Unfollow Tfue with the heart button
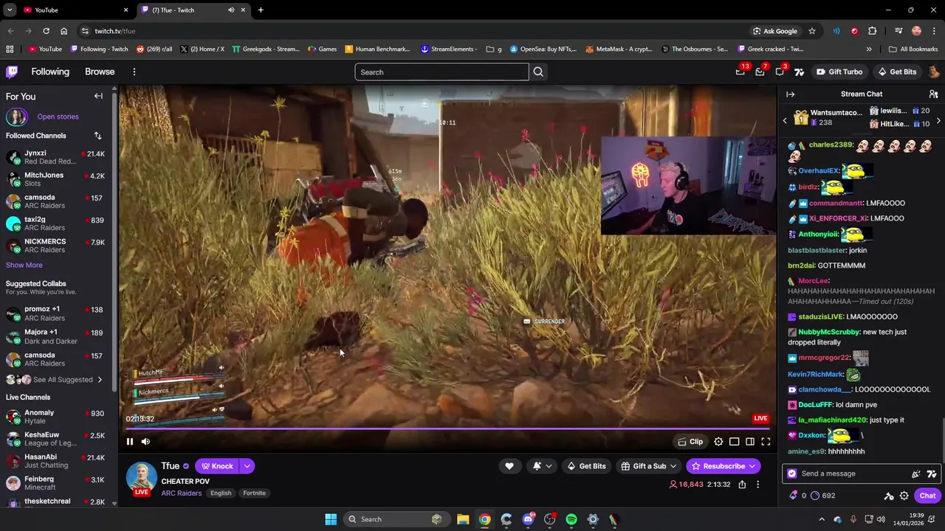 (x=509, y=466)
